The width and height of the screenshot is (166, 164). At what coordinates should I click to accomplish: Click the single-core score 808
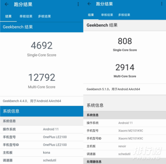[125, 41]
